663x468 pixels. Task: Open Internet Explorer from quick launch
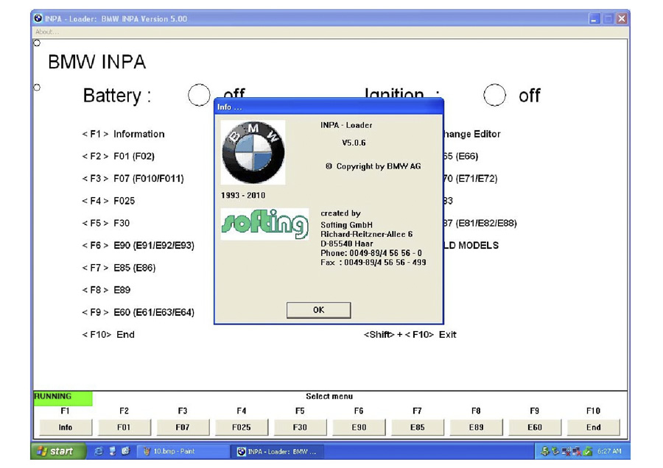coord(99,451)
